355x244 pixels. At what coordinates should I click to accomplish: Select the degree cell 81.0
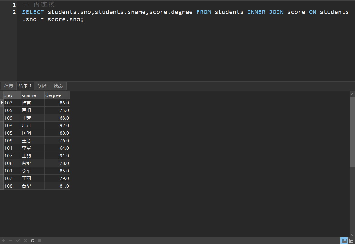(57, 186)
